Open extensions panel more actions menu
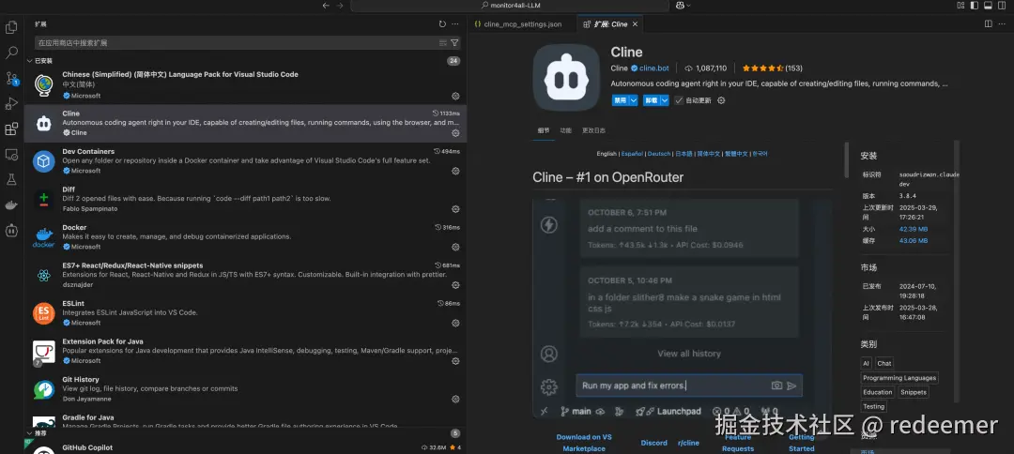 456,23
